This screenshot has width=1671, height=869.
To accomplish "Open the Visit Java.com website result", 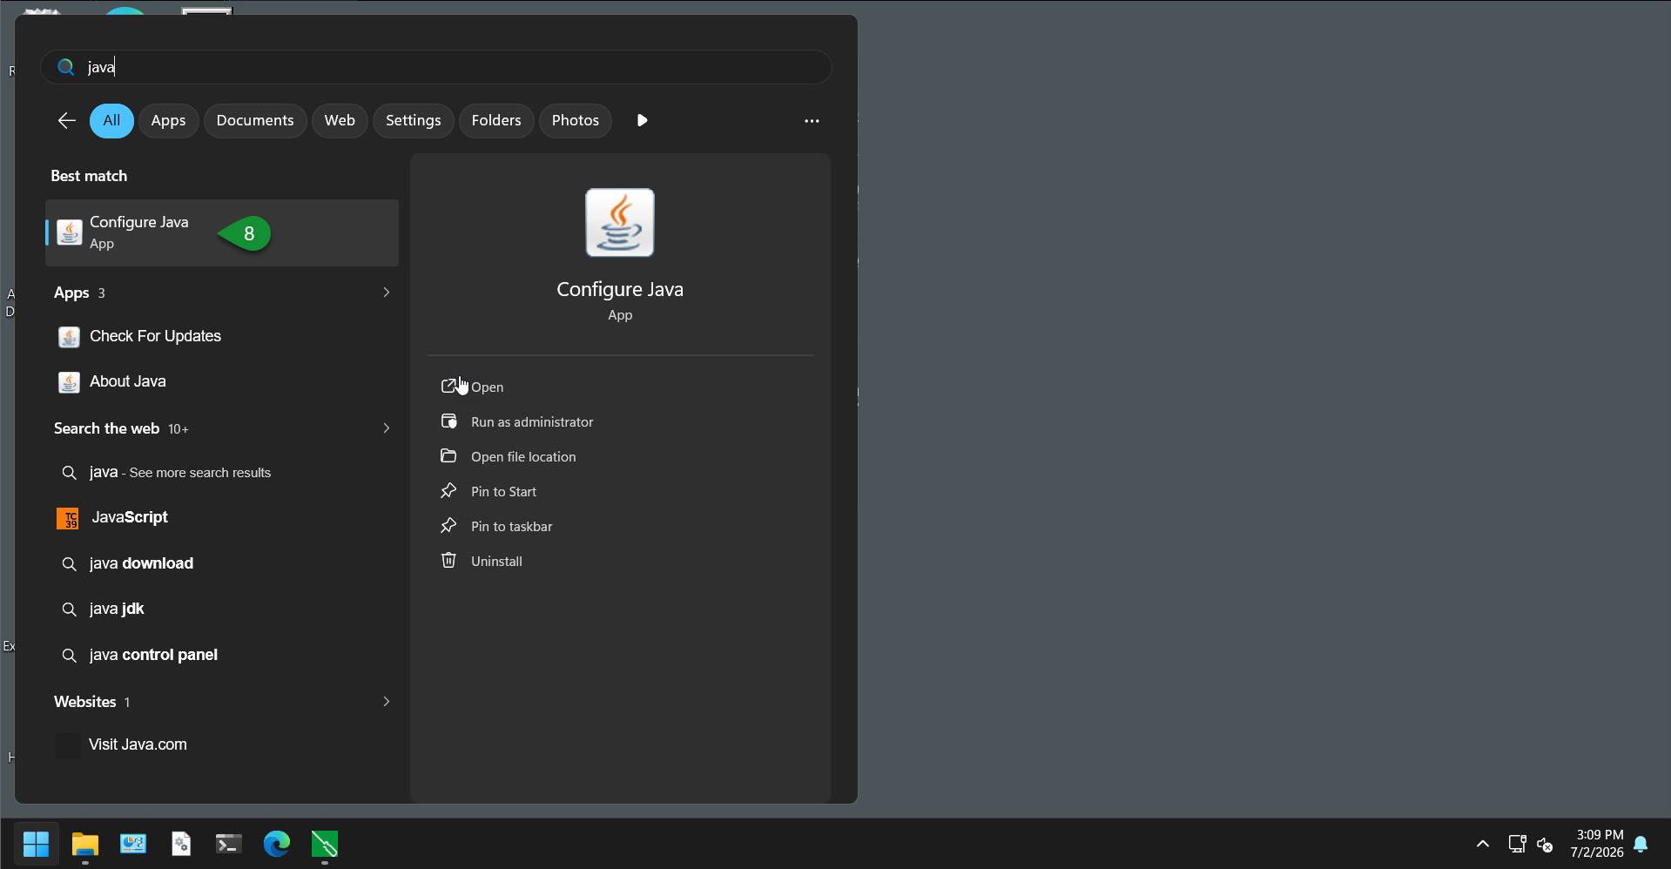I will click(x=222, y=744).
